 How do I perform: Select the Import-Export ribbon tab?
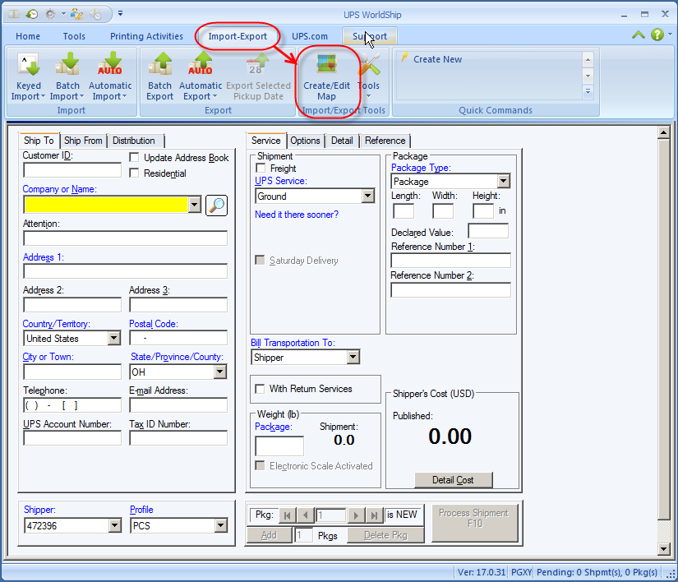click(238, 36)
